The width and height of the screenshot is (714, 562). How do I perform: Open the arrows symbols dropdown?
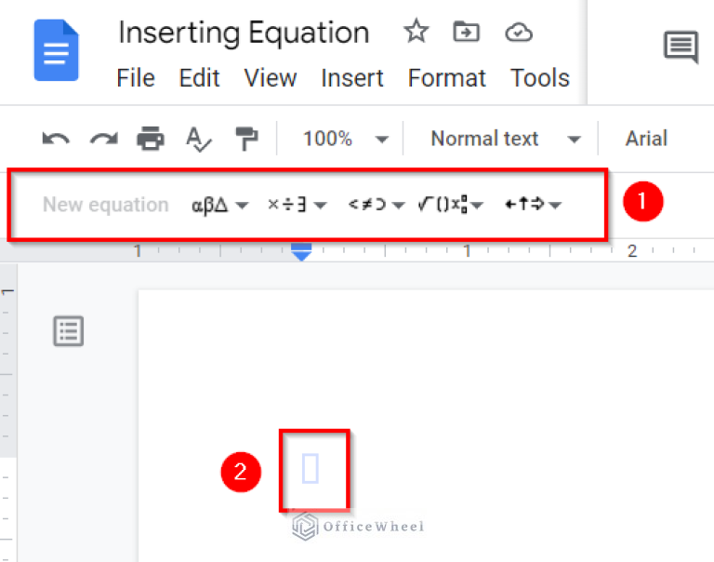click(x=533, y=205)
